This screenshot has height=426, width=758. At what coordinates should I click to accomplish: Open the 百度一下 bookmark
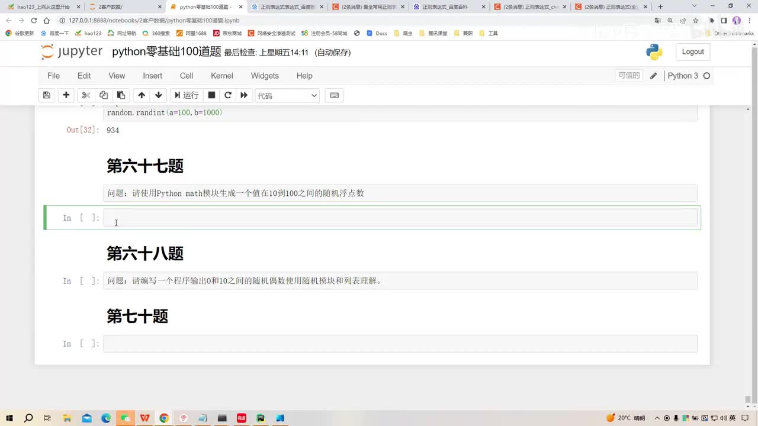[x=54, y=33]
